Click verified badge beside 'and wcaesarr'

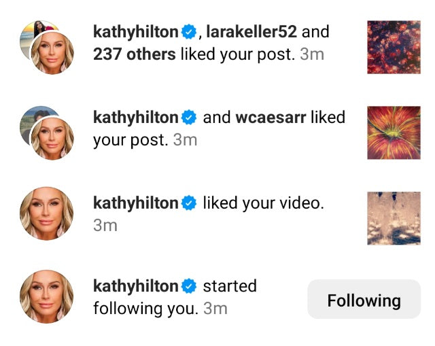(x=189, y=118)
